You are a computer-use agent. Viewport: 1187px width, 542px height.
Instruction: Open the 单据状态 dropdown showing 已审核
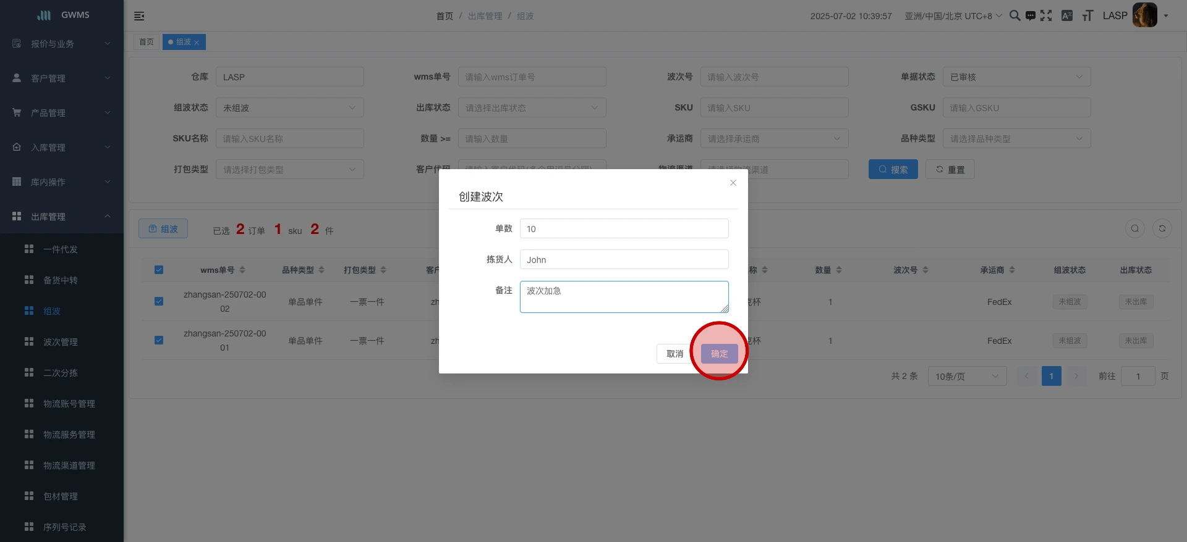(1016, 77)
